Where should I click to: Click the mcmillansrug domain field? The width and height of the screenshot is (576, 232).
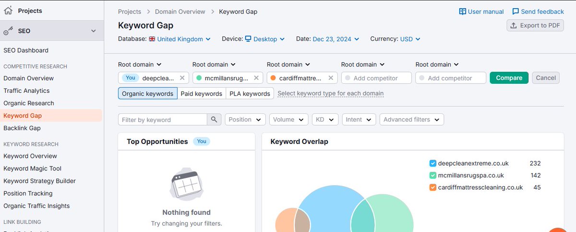pos(228,78)
